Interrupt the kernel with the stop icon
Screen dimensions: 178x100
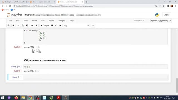(52, 26)
